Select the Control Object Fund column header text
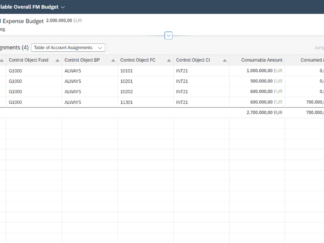The height and width of the screenshot is (243, 324). click(28, 60)
